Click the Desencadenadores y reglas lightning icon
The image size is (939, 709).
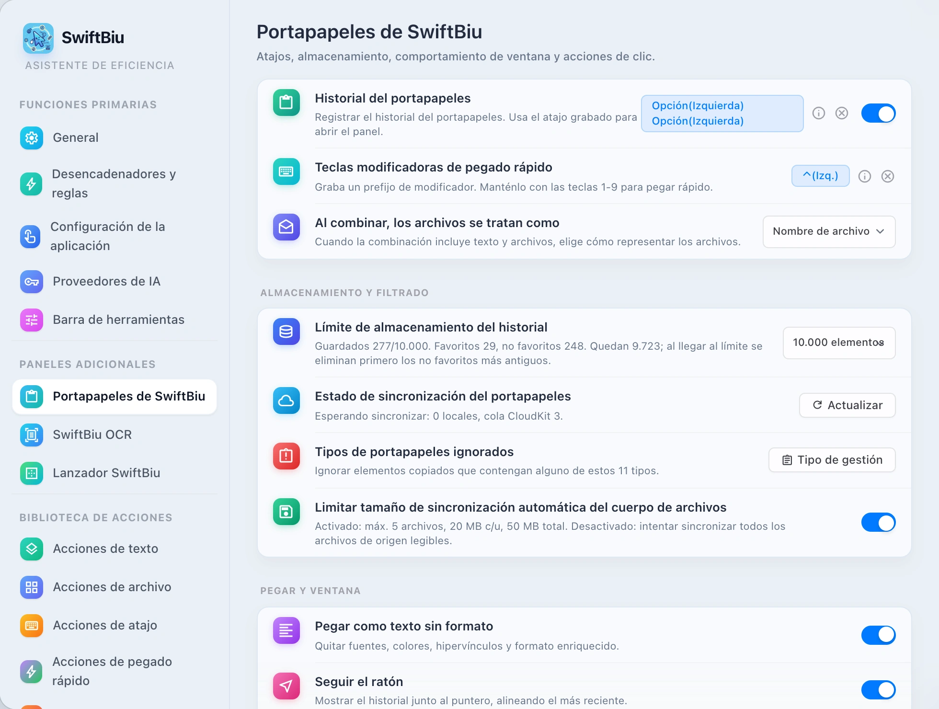pyautogui.click(x=31, y=184)
